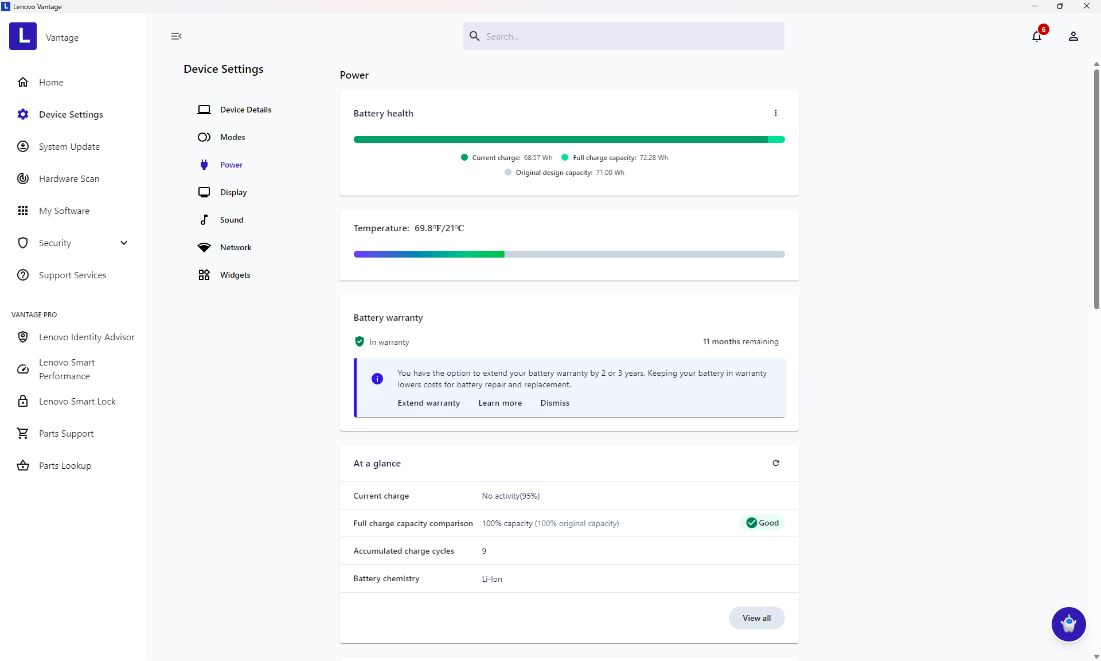The width and height of the screenshot is (1101, 661).
Task: Select the Sound settings tab
Action: pos(232,220)
